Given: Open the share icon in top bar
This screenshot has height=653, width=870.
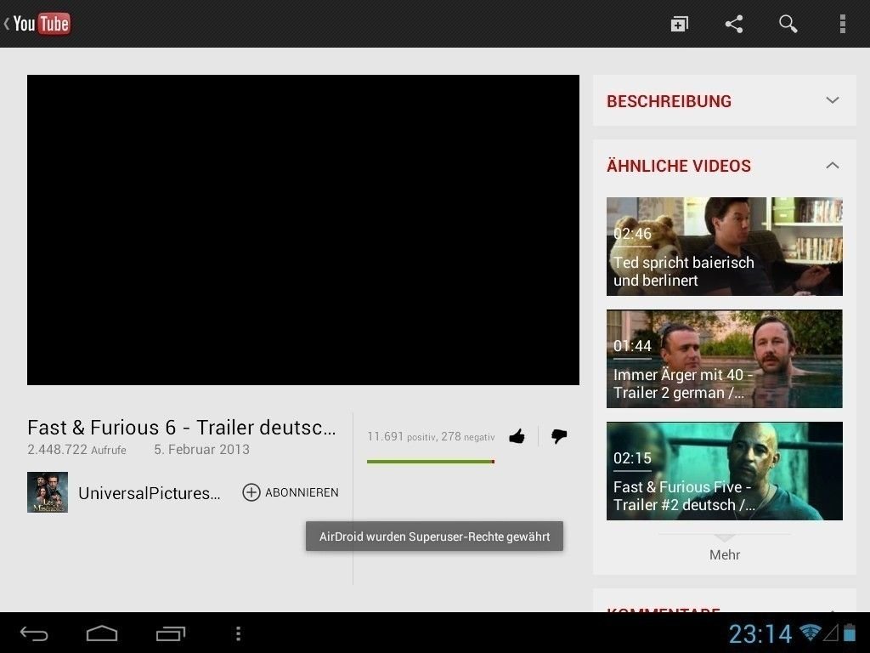Looking at the screenshot, I should (734, 24).
